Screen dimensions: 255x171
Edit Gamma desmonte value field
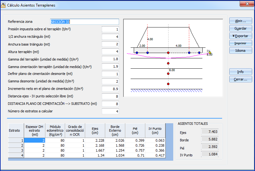point(110,81)
